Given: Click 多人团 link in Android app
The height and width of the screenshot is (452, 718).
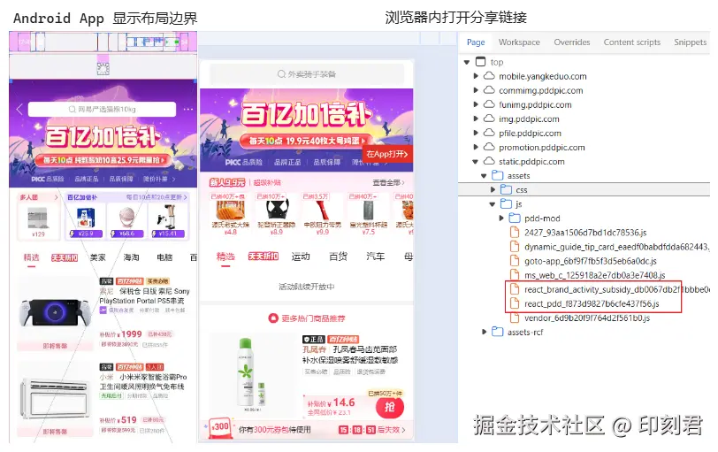Looking at the screenshot, I should [39, 197].
